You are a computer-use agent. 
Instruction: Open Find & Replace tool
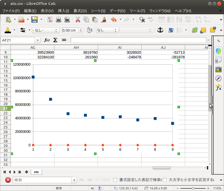pyautogui.click(x=142, y=19)
